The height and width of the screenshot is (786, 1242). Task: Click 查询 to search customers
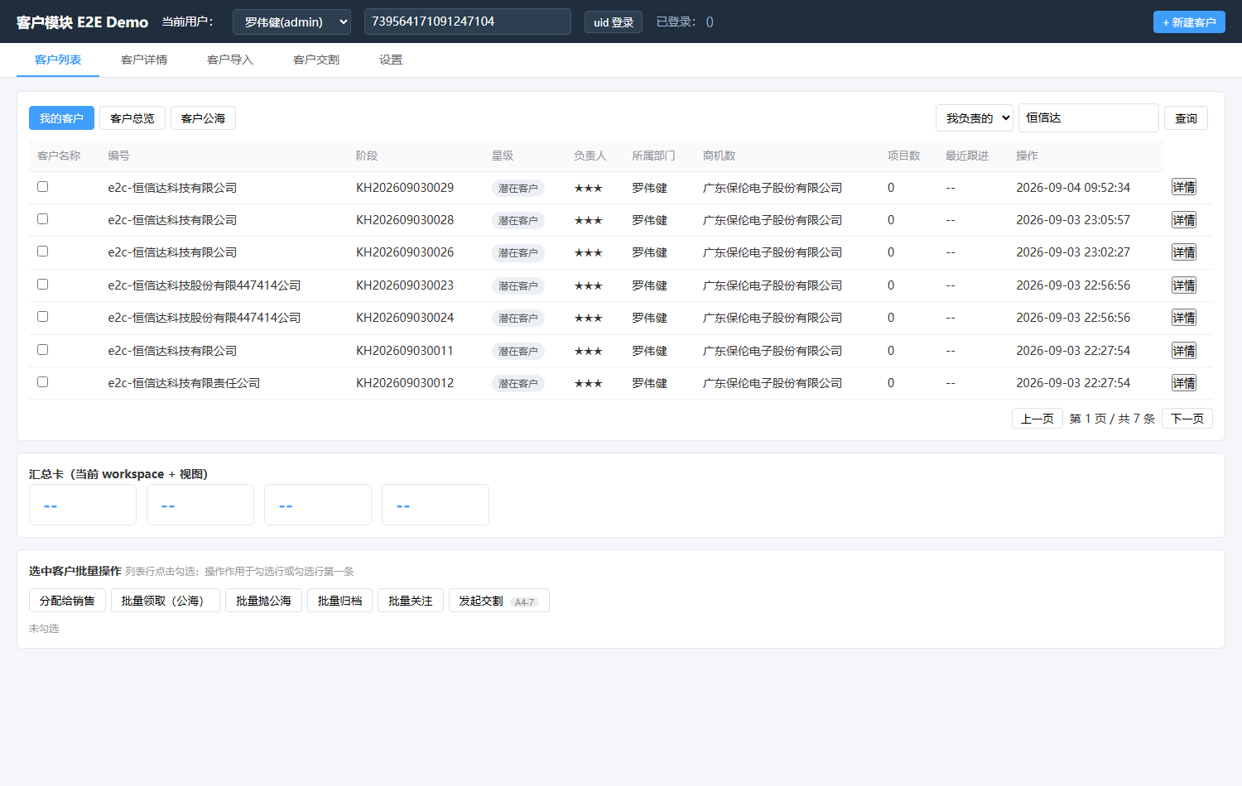pyautogui.click(x=1186, y=118)
